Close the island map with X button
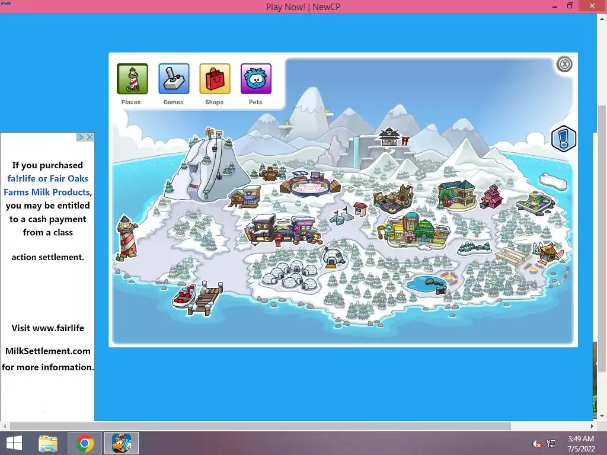The height and width of the screenshot is (455, 607). point(564,64)
